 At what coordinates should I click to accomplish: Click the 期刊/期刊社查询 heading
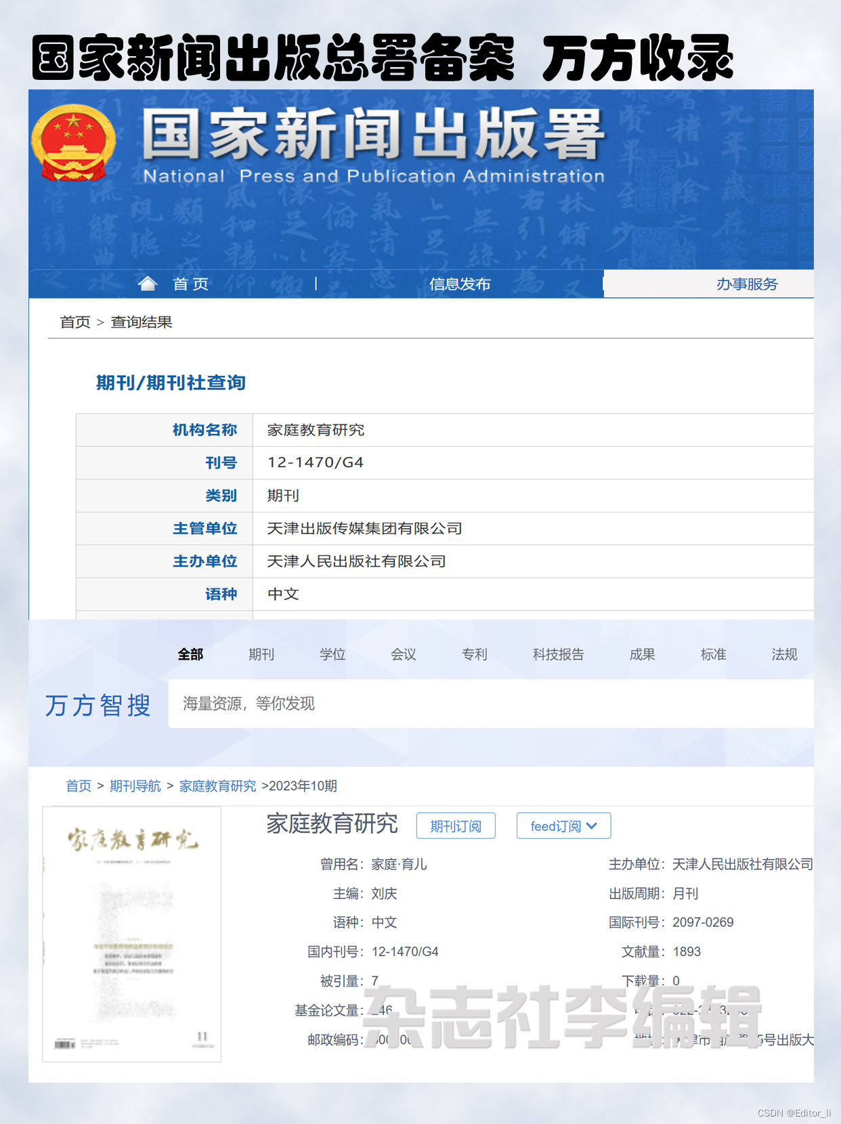coord(171,383)
